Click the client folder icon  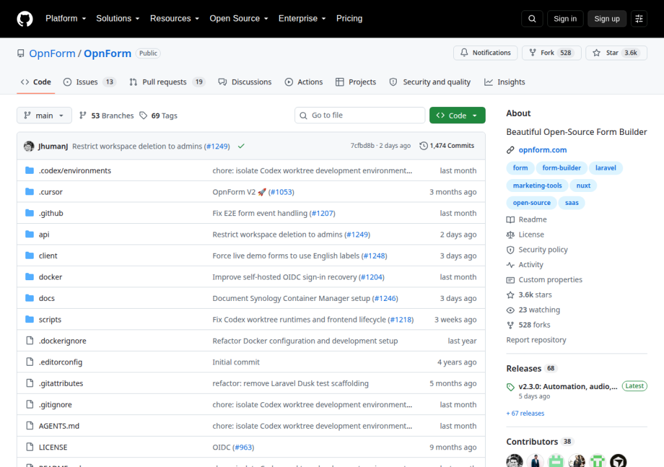pyautogui.click(x=30, y=256)
